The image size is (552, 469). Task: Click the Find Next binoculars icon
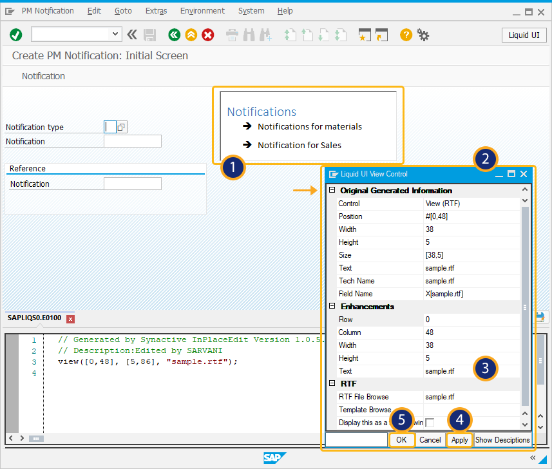265,35
